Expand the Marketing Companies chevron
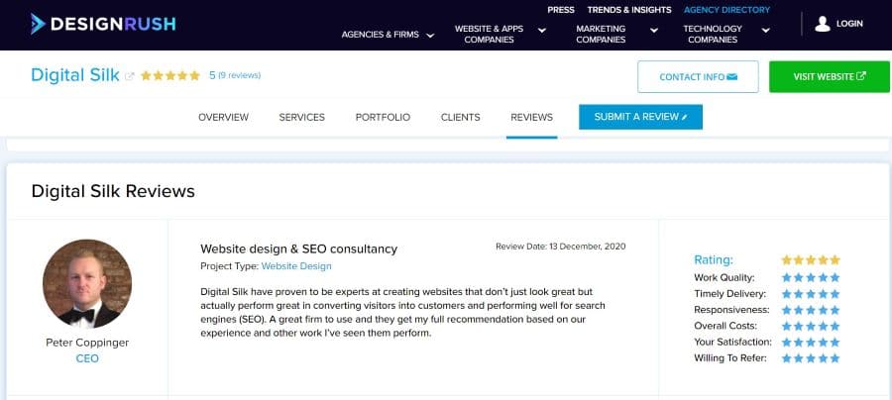Viewport: 892px width, 400px height. 654,30
